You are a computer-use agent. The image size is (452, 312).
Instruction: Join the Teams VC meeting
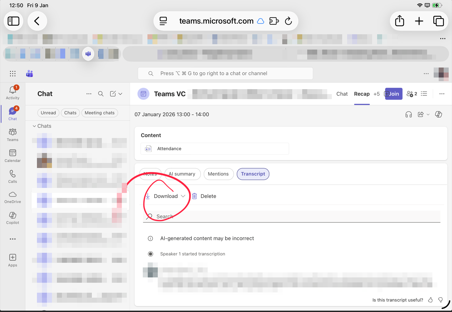pyautogui.click(x=393, y=94)
